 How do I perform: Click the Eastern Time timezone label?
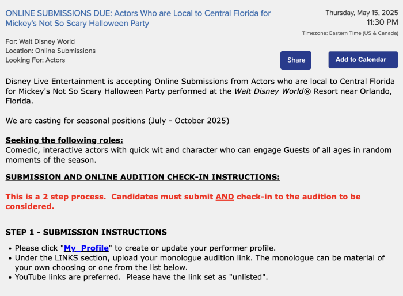click(350, 33)
